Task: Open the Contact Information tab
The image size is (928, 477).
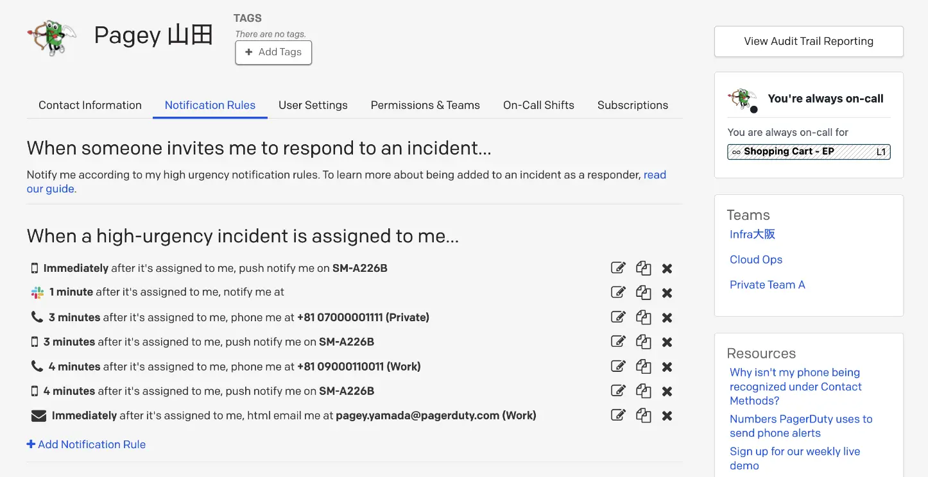Action: (90, 105)
